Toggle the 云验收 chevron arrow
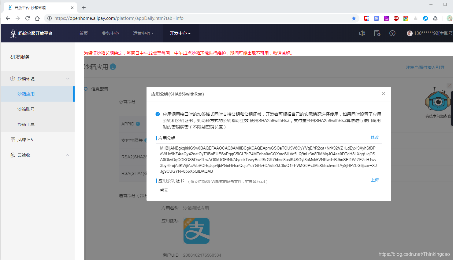This screenshot has height=260, width=453. pos(68,155)
